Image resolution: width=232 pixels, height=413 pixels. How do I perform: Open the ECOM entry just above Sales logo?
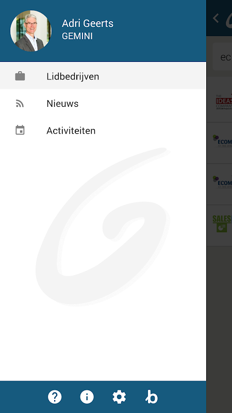tap(220, 184)
